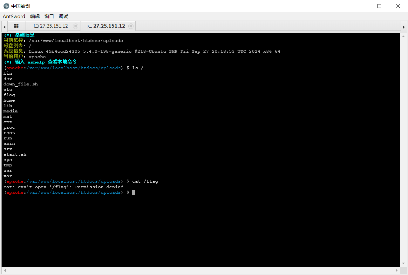
Task: Click the 'proc' listing entry
Action: point(9,127)
